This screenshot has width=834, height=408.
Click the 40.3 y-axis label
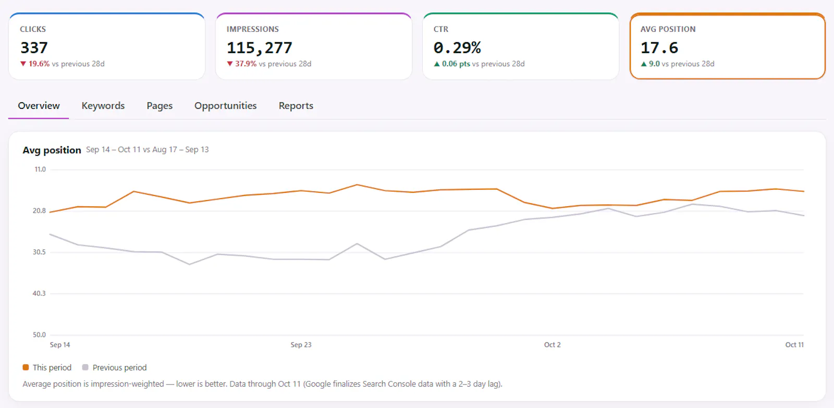tap(39, 293)
